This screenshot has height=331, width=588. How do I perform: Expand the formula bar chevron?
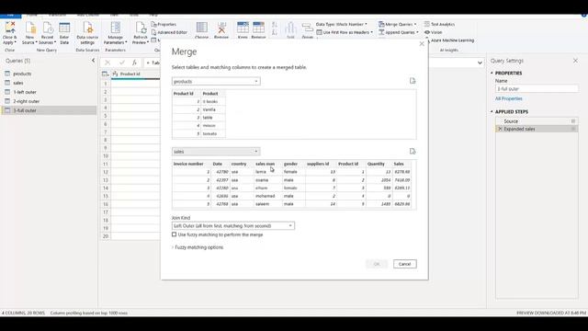tap(480, 63)
